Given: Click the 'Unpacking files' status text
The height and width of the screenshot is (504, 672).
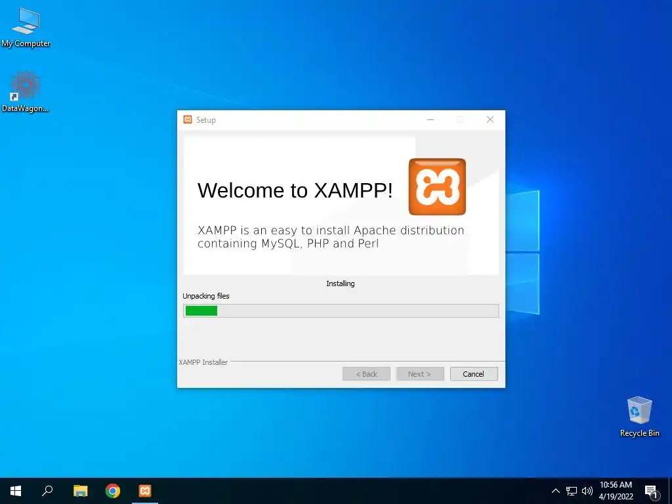Looking at the screenshot, I should pyautogui.click(x=205, y=296).
